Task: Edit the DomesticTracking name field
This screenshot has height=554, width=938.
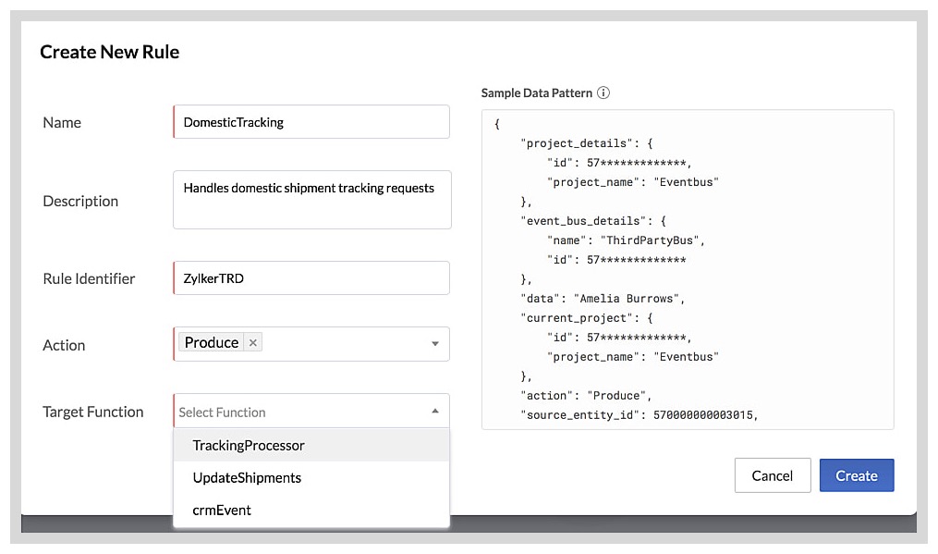Action: tap(311, 121)
